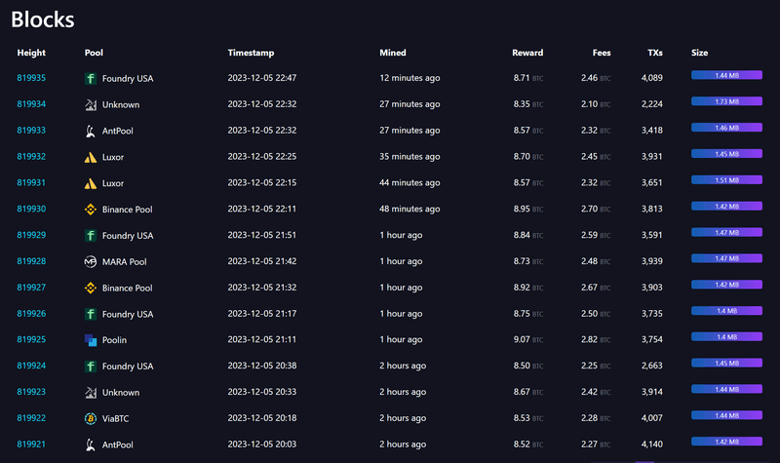Click the MARA Pool name link

click(124, 261)
